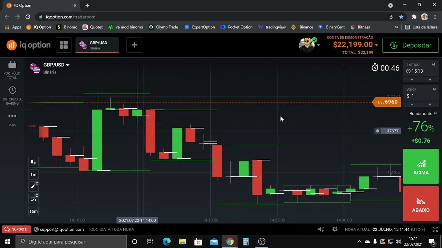Open the asset grid selector next to GBP/USD

click(x=64, y=45)
